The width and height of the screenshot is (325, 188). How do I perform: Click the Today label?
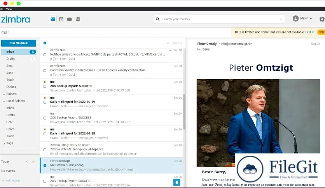pos(5,162)
